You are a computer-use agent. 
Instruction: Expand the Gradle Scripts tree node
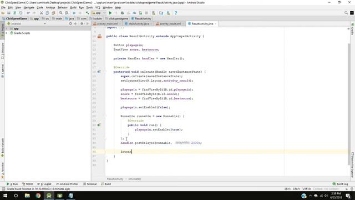pos(7,33)
